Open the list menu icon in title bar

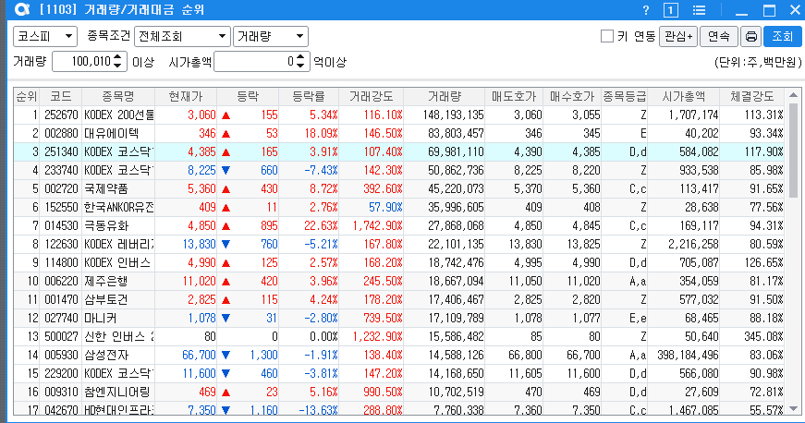pos(699,10)
